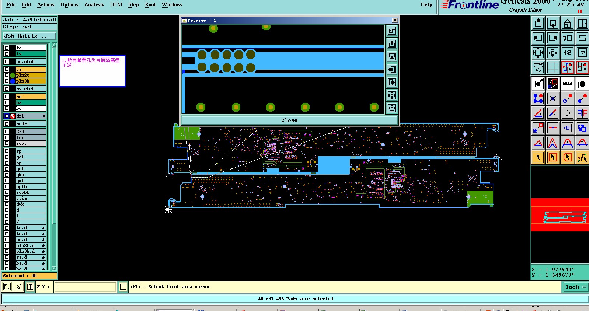This screenshot has width=589, height=311.
Task: Open the DFM menu
Action: coord(116,4)
